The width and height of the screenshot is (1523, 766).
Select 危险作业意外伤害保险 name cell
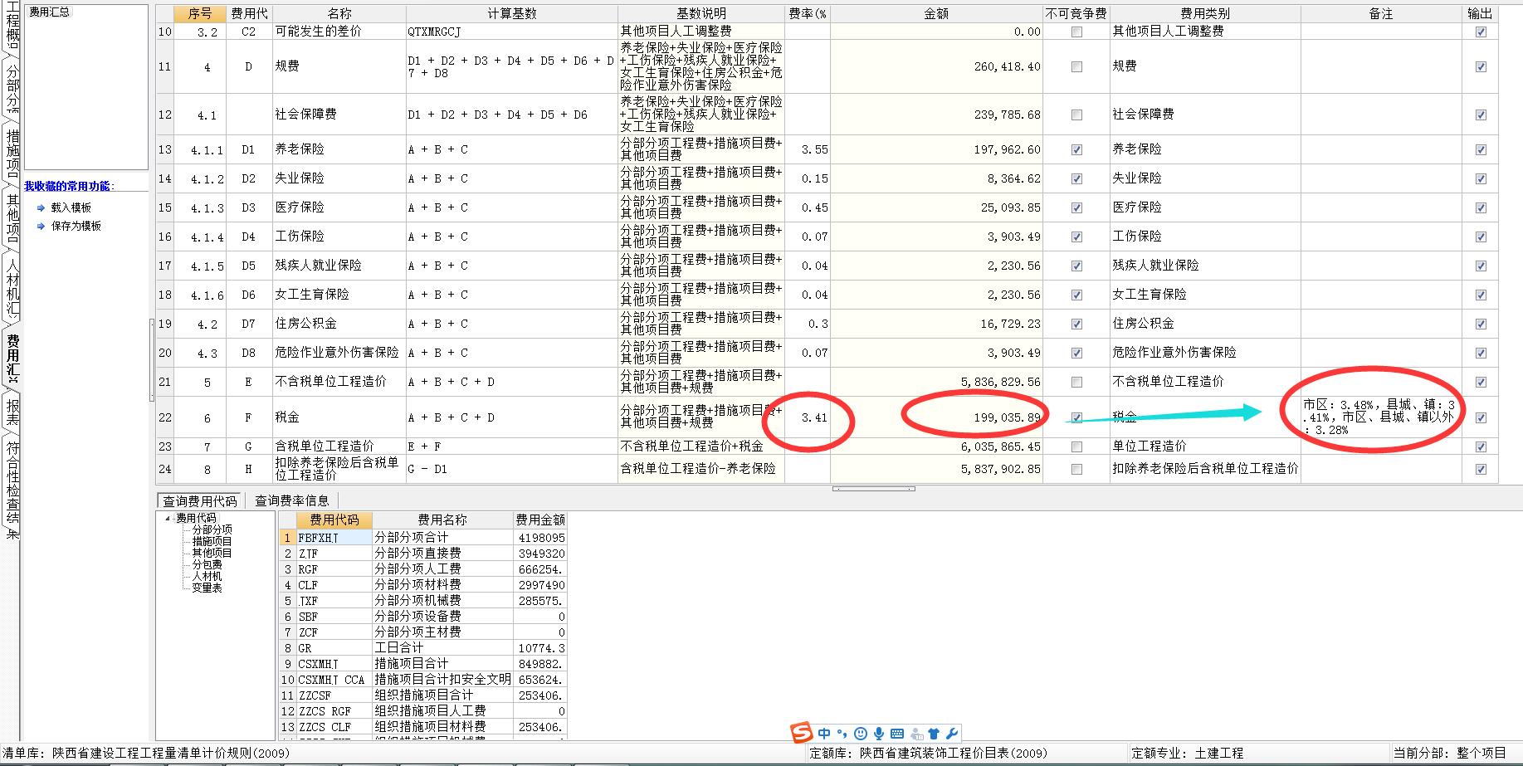[x=339, y=353]
